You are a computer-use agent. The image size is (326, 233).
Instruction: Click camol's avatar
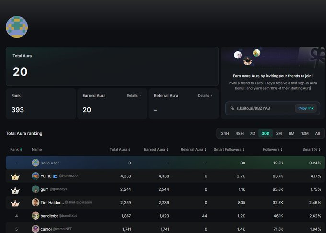coord(35,229)
